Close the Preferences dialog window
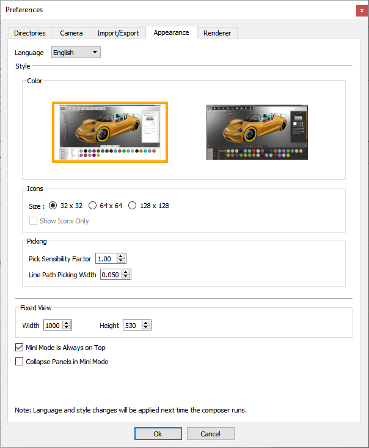Viewport: 369px width, 448px height. [x=362, y=10]
